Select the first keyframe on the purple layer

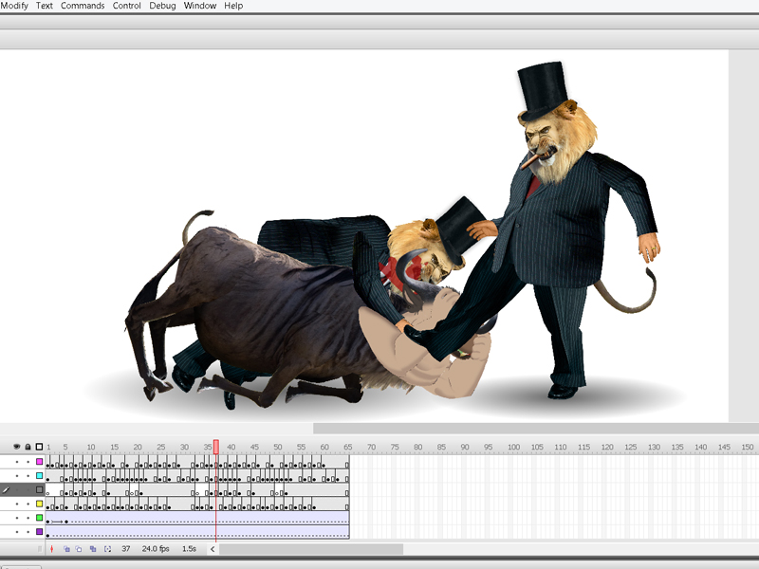(48, 535)
